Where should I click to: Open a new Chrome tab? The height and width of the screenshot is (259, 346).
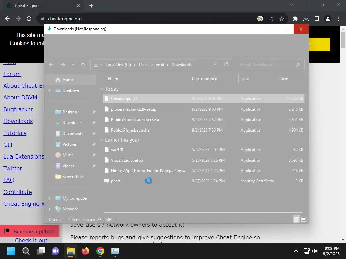(91, 6)
